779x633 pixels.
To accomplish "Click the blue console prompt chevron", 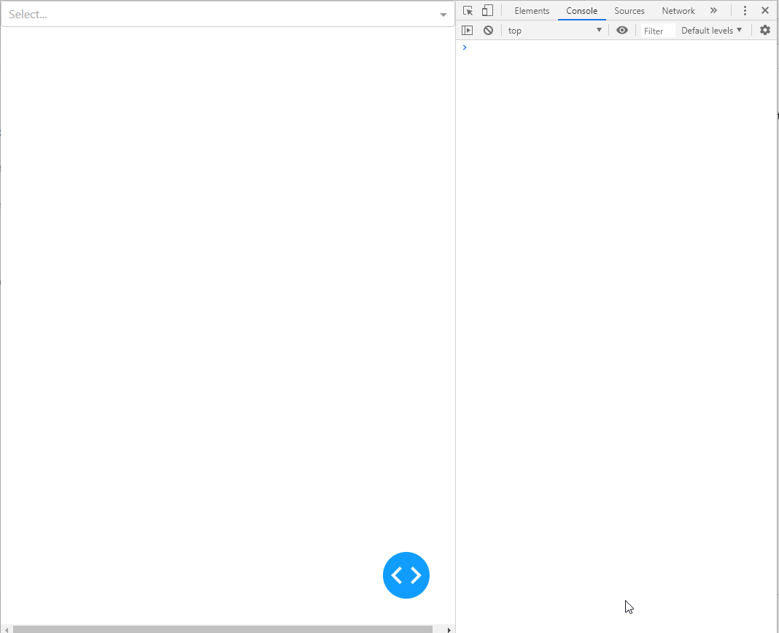I will click(x=465, y=47).
